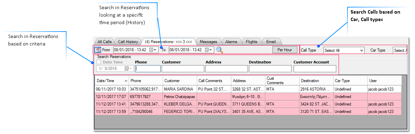Select the row dated 12/11/2017 17:07
Image resolution: width=415 pixels, height=134 pixels.
[x=248, y=97]
